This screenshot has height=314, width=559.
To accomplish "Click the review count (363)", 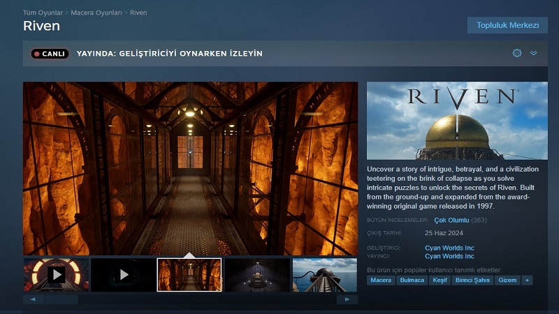I will pos(479,220).
